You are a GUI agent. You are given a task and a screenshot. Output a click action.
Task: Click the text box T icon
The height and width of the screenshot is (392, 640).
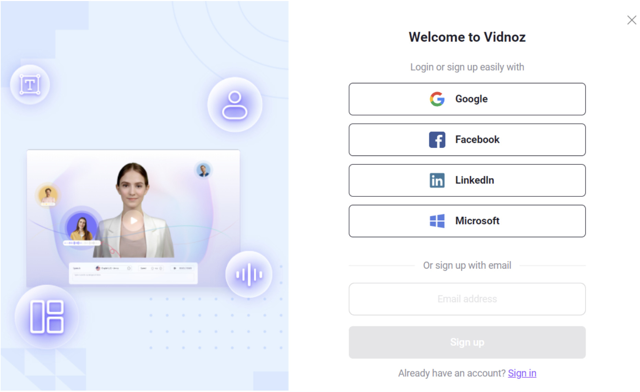(30, 85)
